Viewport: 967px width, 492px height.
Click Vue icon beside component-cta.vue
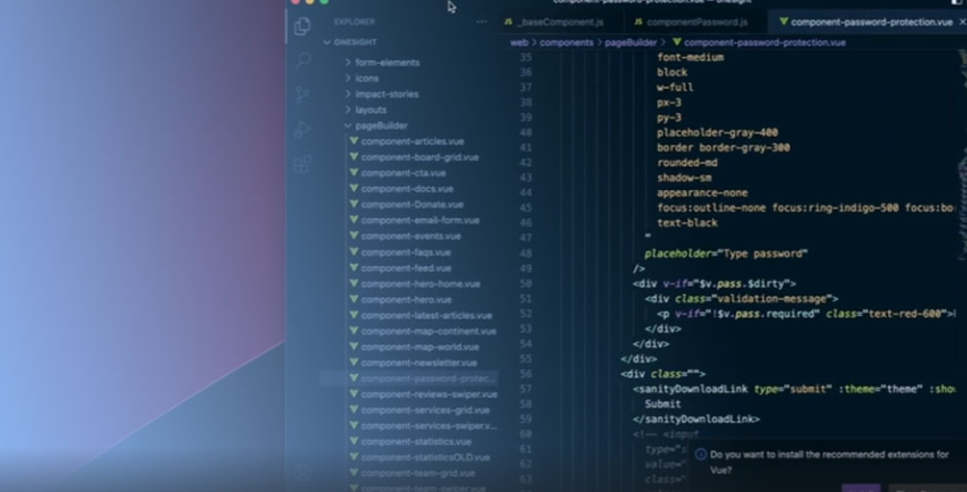tap(354, 172)
